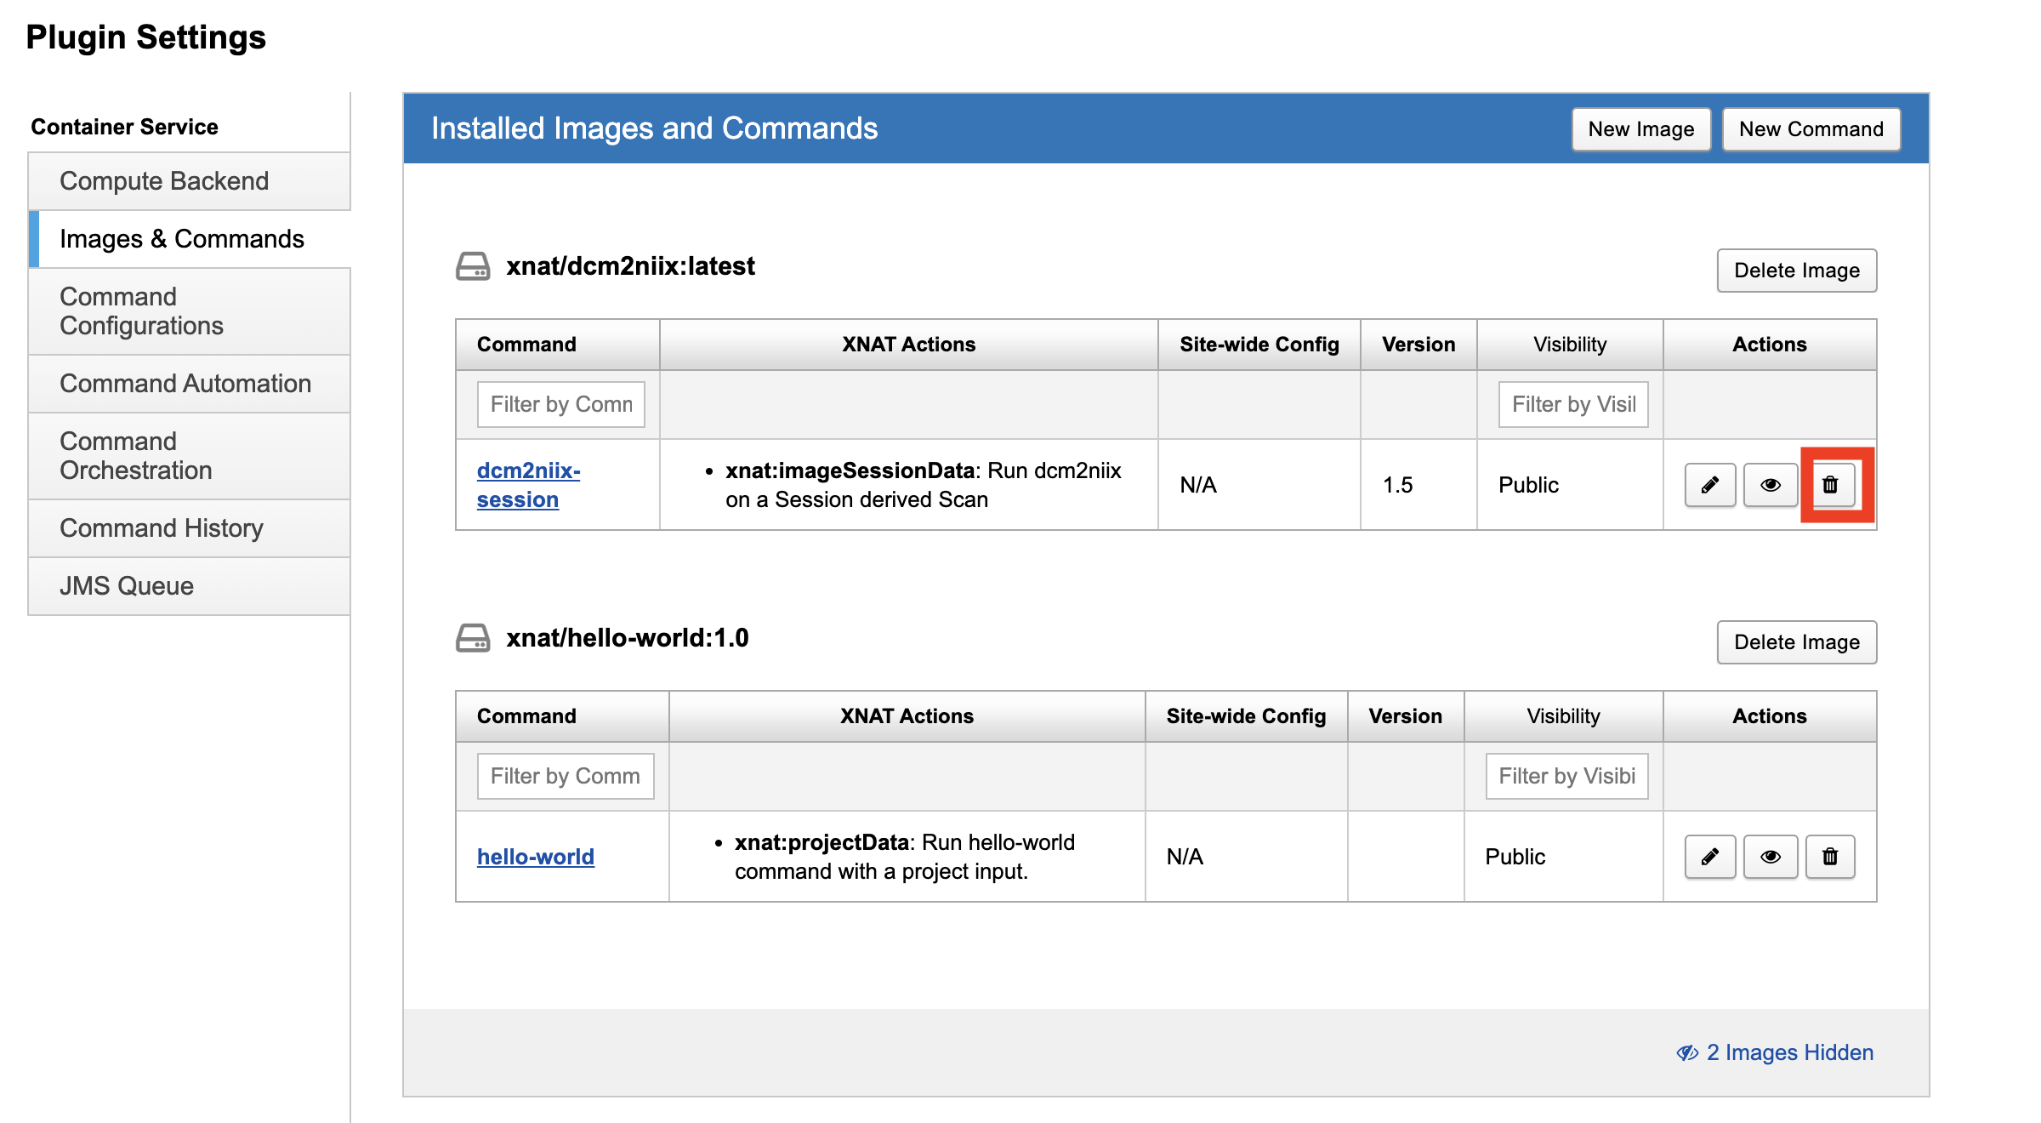Open the Compute Backend tab
Viewport: 2041px width, 1123px height.
pyautogui.click(x=164, y=181)
